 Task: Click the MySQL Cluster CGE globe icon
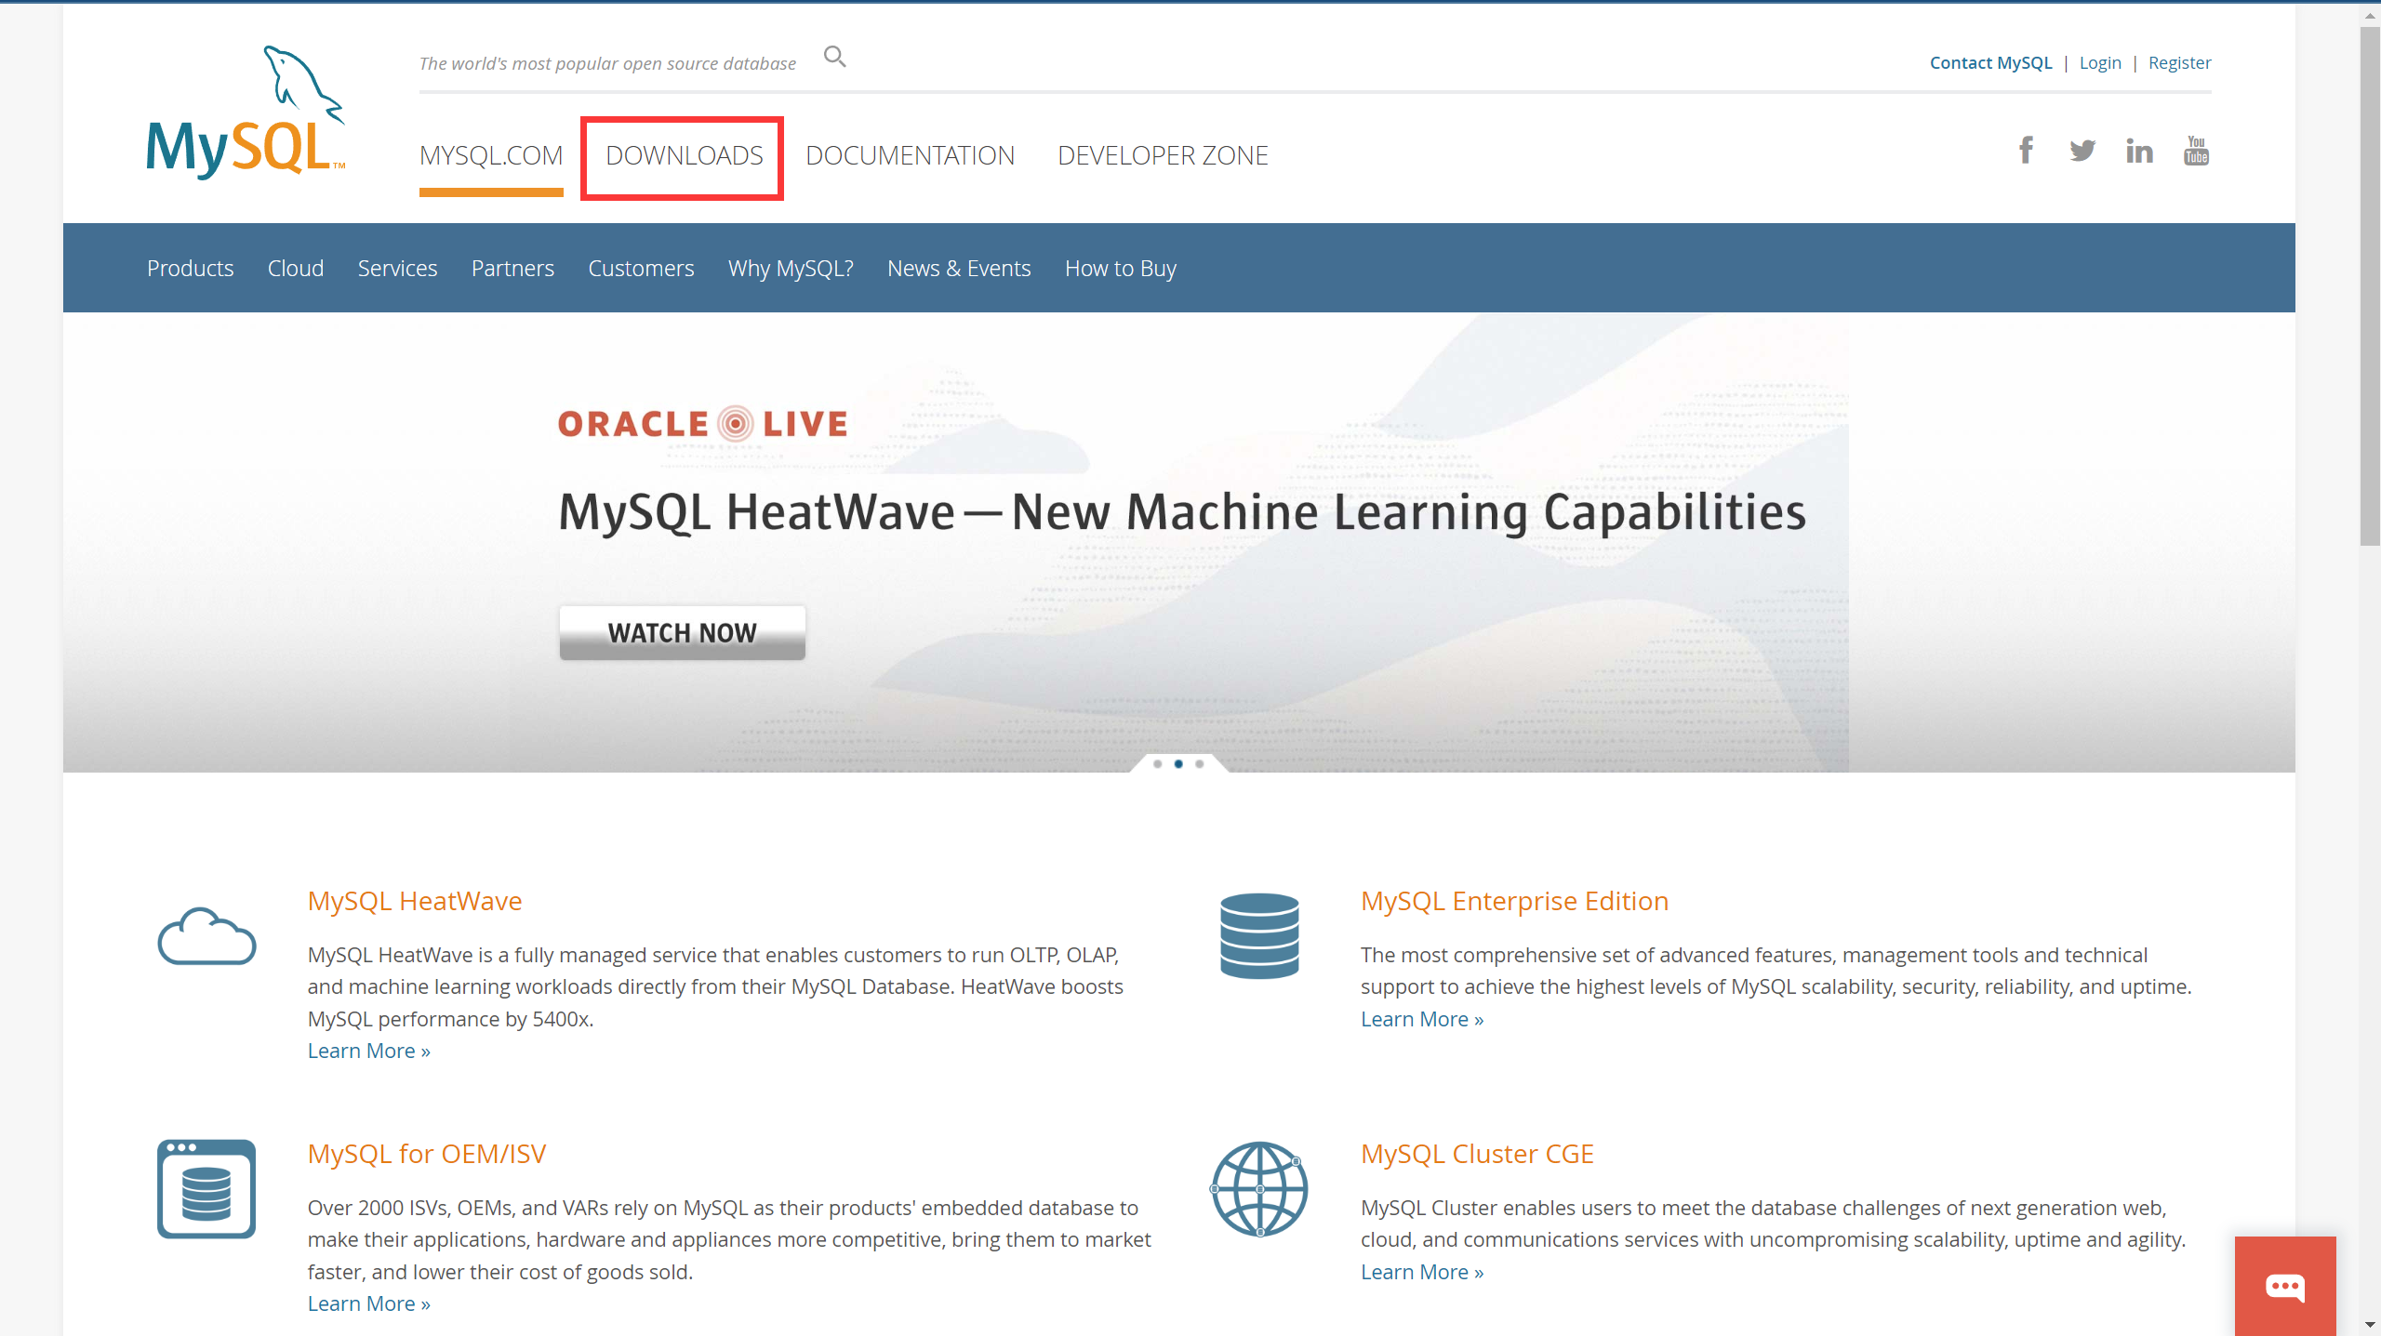(x=1259, y=1189)
